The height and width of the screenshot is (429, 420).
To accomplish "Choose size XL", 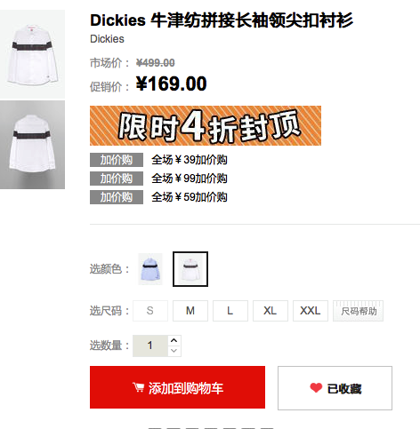I will (x=271, y=311).
